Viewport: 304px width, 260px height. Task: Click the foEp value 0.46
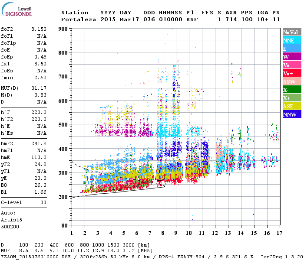(40, 57)
